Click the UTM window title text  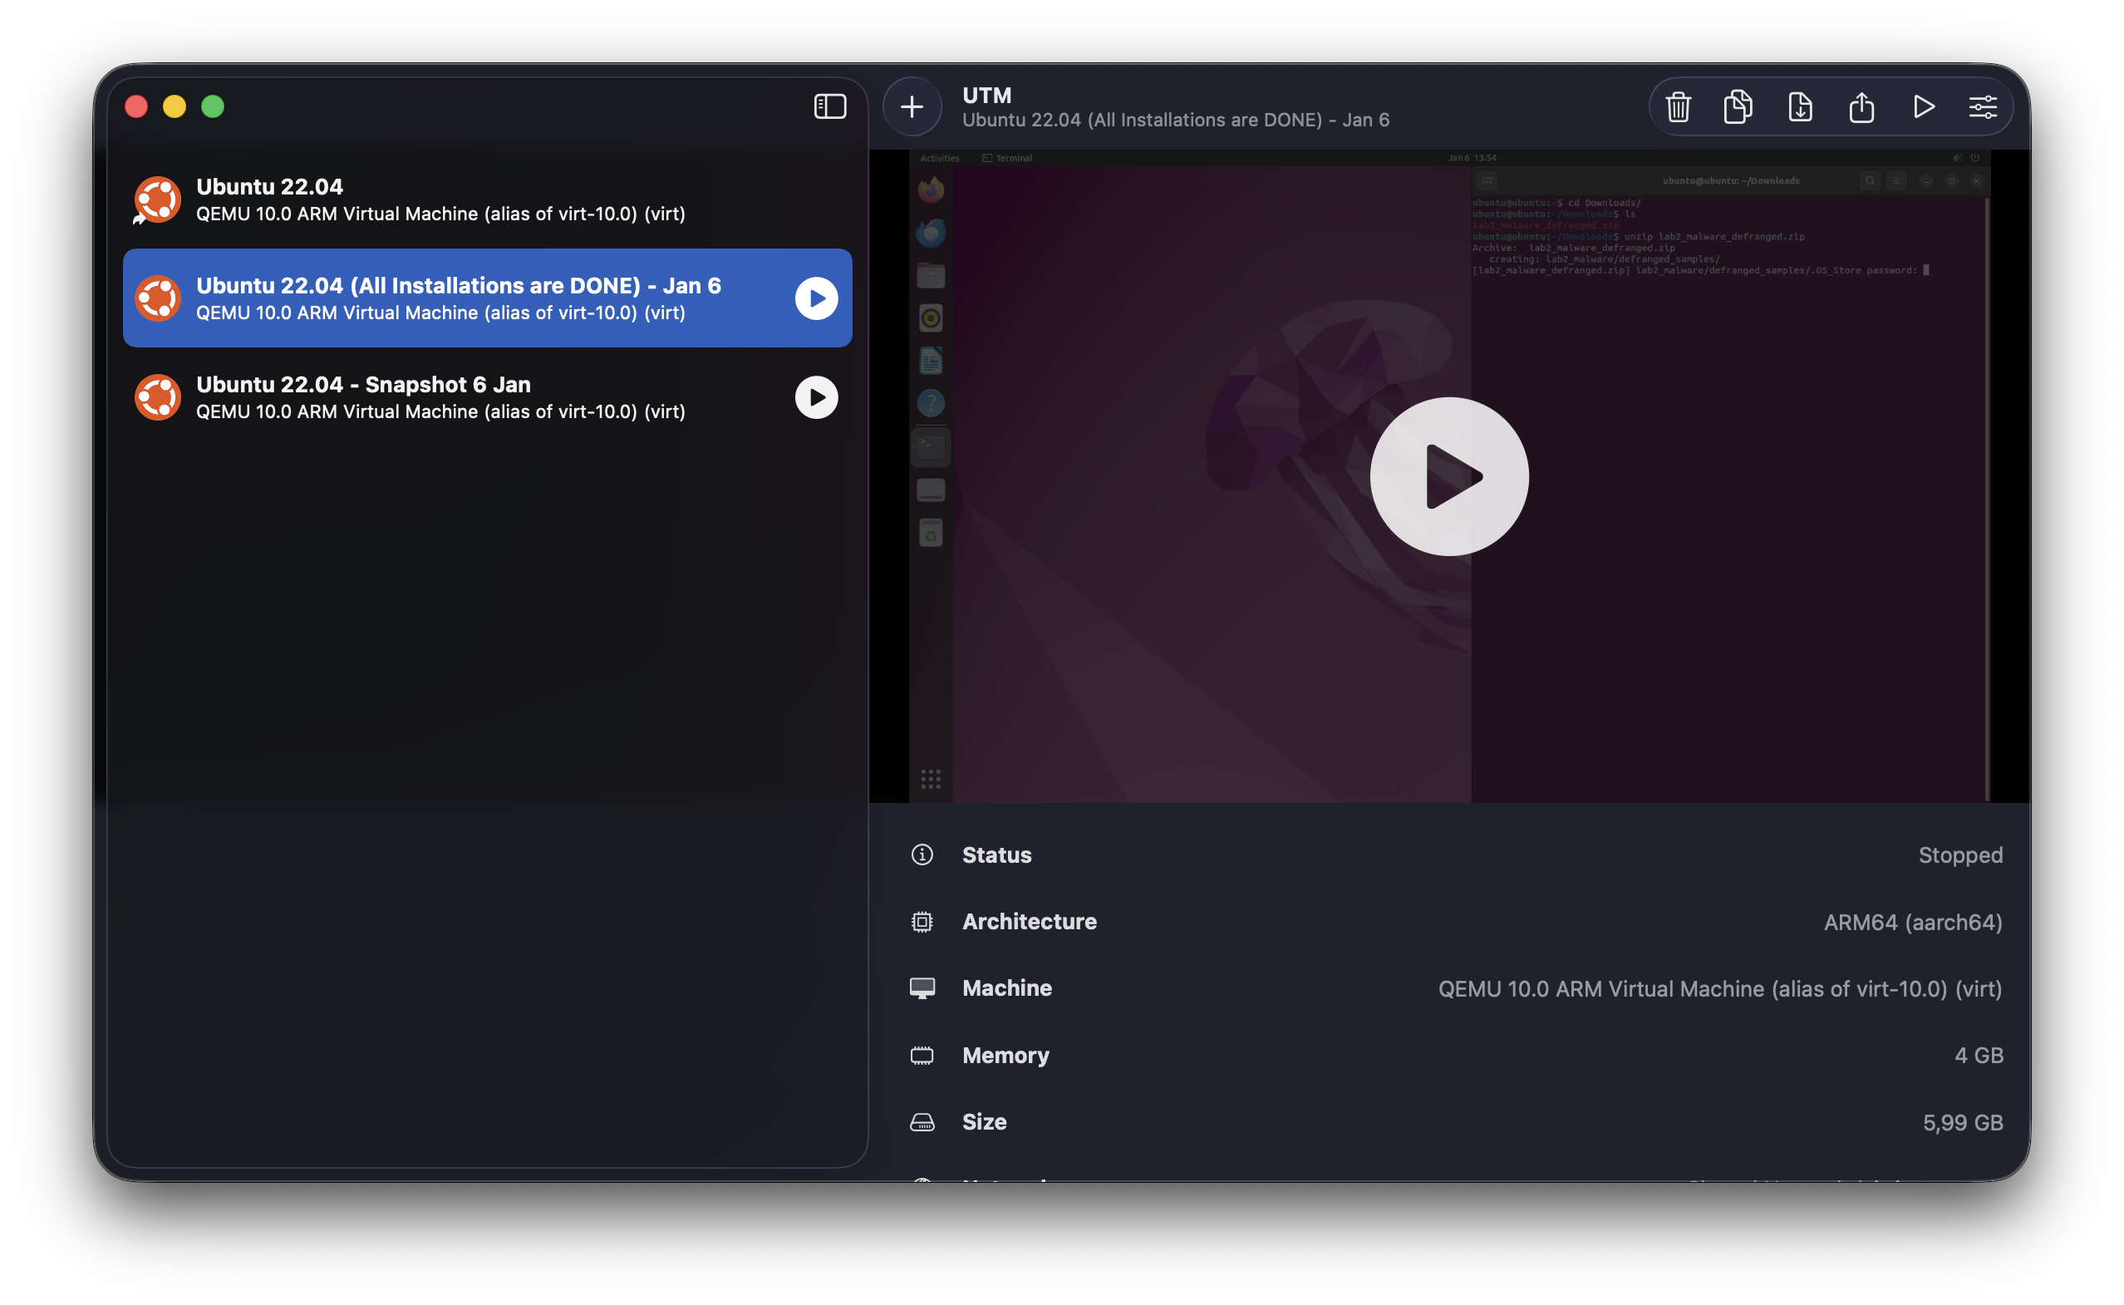pyautogui.click(x=986, y=95)
